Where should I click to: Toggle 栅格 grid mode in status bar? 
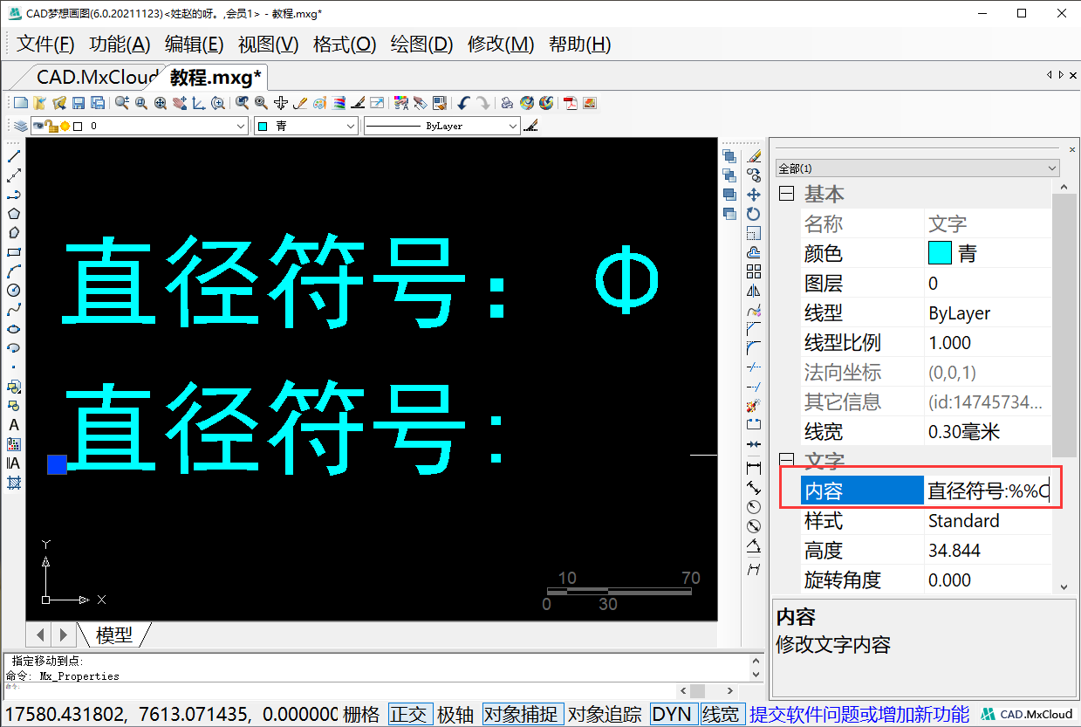point(361,715)
